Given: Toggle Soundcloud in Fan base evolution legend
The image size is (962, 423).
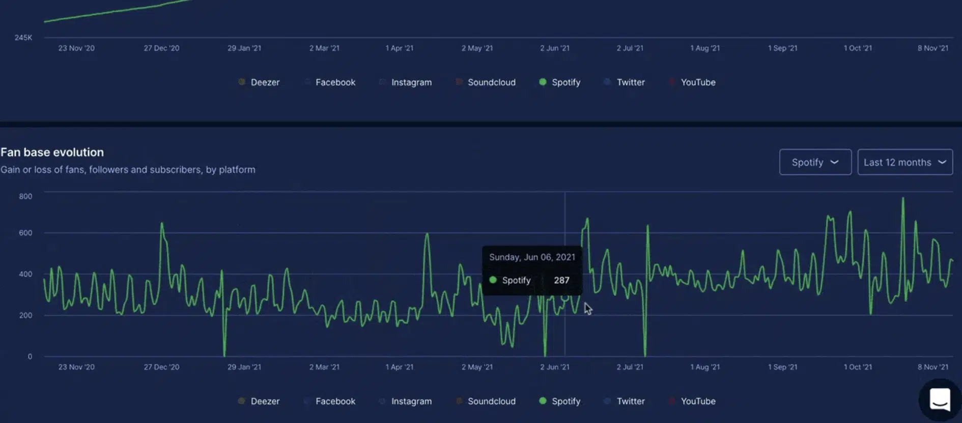Looking at the screenshot, I should coord(485,401).
